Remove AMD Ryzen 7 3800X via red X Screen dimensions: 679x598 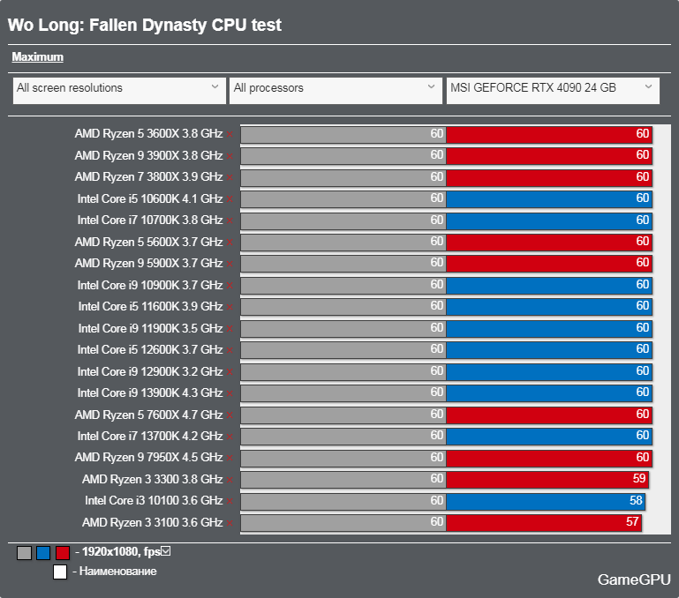230,178
